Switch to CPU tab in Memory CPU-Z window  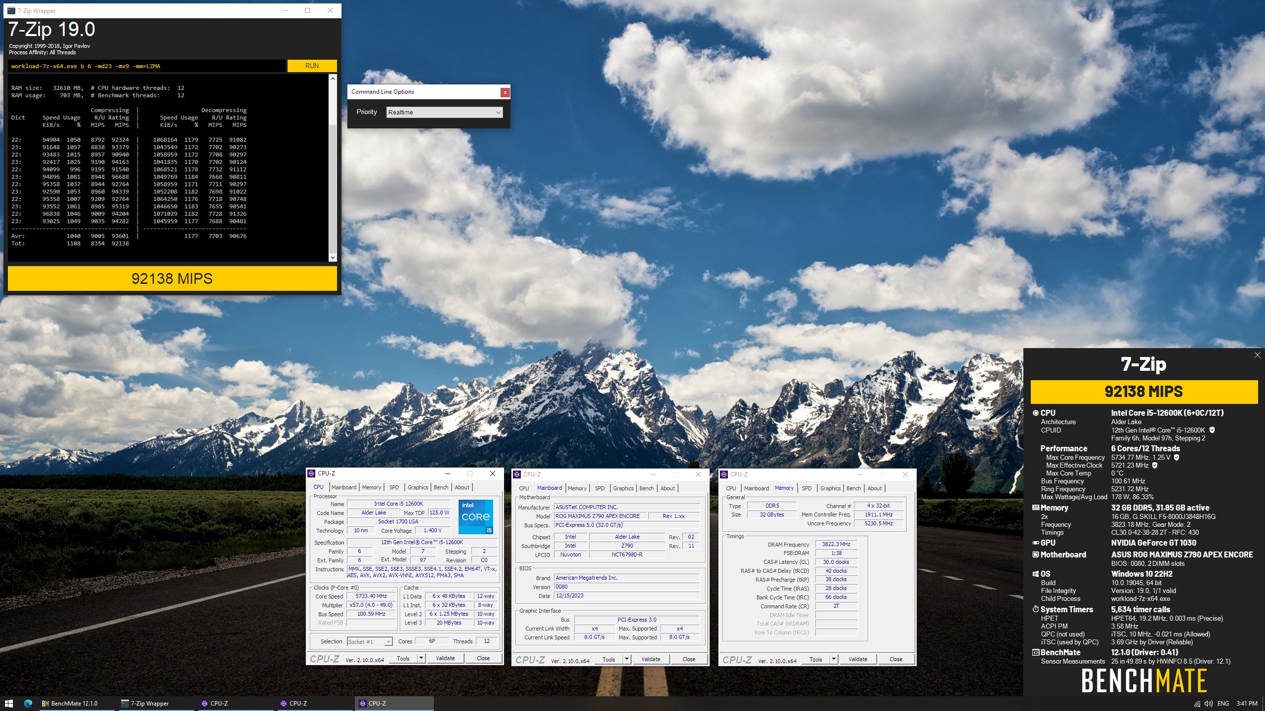[x=731, y=488]
